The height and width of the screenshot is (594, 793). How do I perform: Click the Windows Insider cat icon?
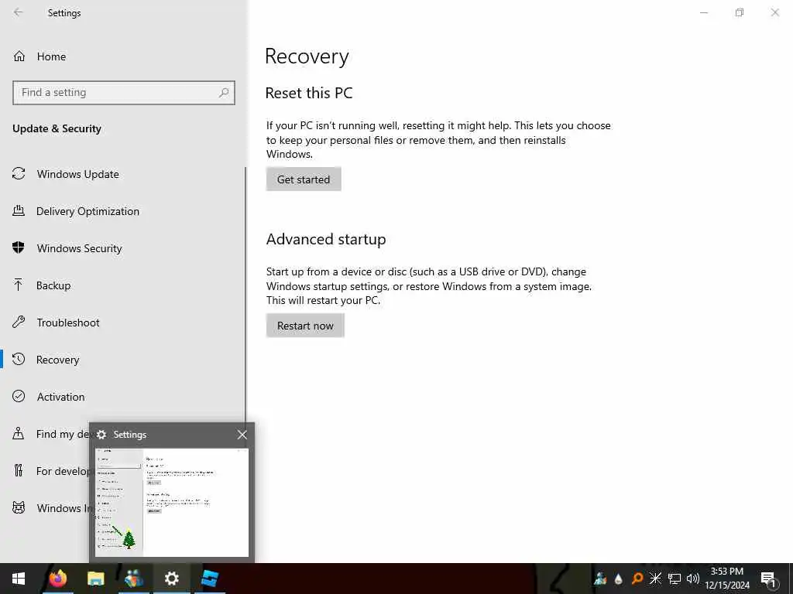[x=19, y=507]
